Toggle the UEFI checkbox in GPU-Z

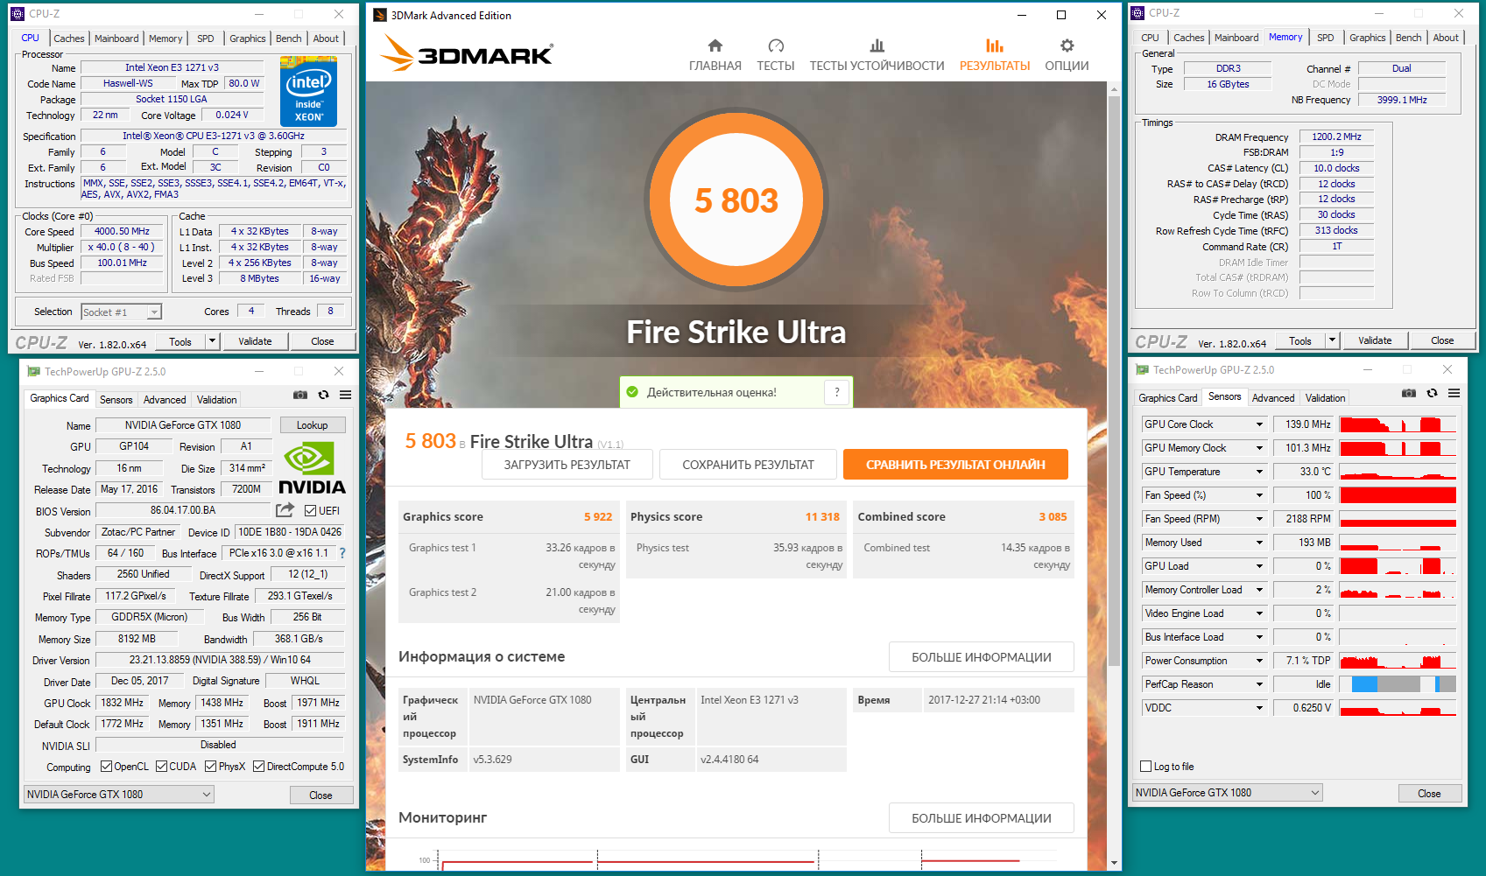point(310,510)
